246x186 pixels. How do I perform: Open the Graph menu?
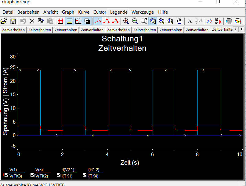(x=68, y=12)
